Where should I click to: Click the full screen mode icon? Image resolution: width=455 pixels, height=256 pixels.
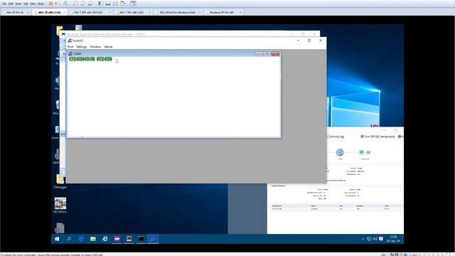[115, 4]
